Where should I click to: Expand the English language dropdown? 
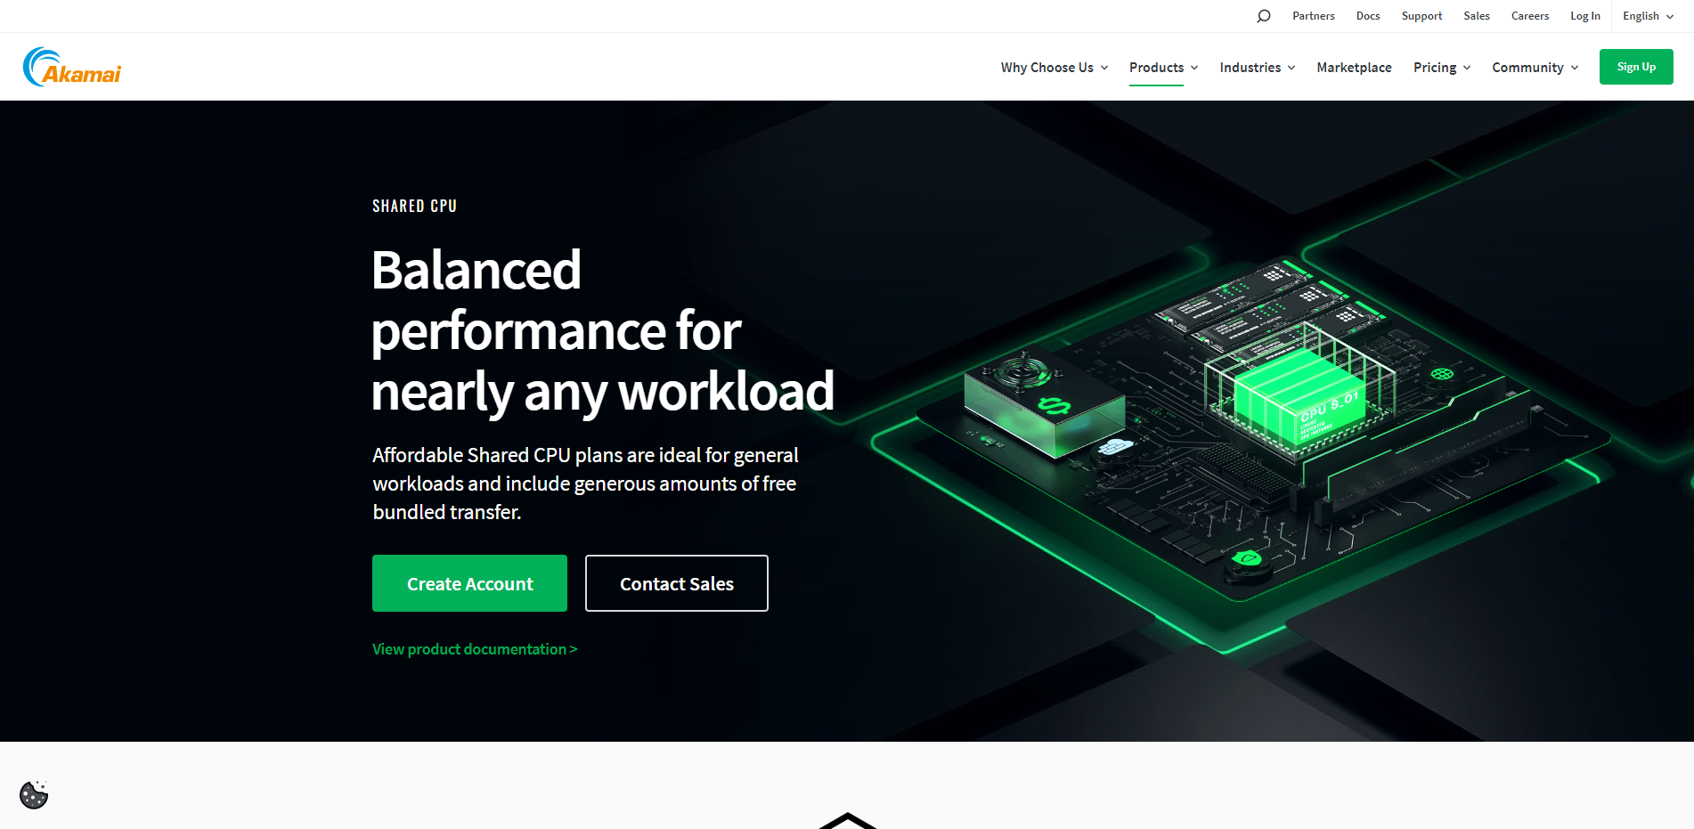pyautogui.click(x=1648, y=16)
